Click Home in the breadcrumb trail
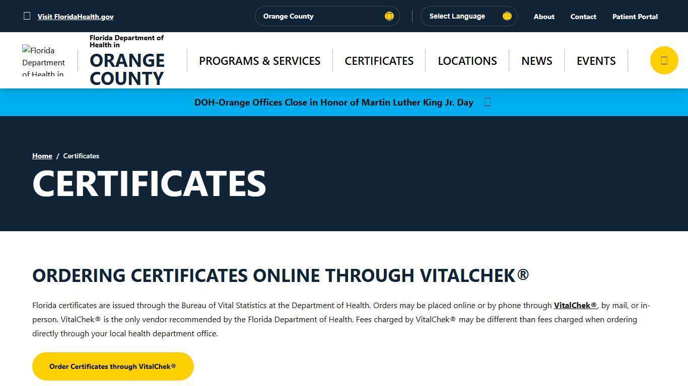 pos(42,156)
